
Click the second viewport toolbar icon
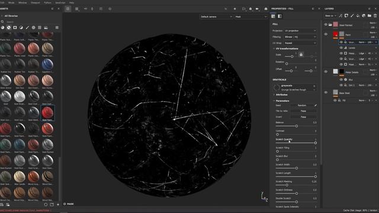coord(76,9)
